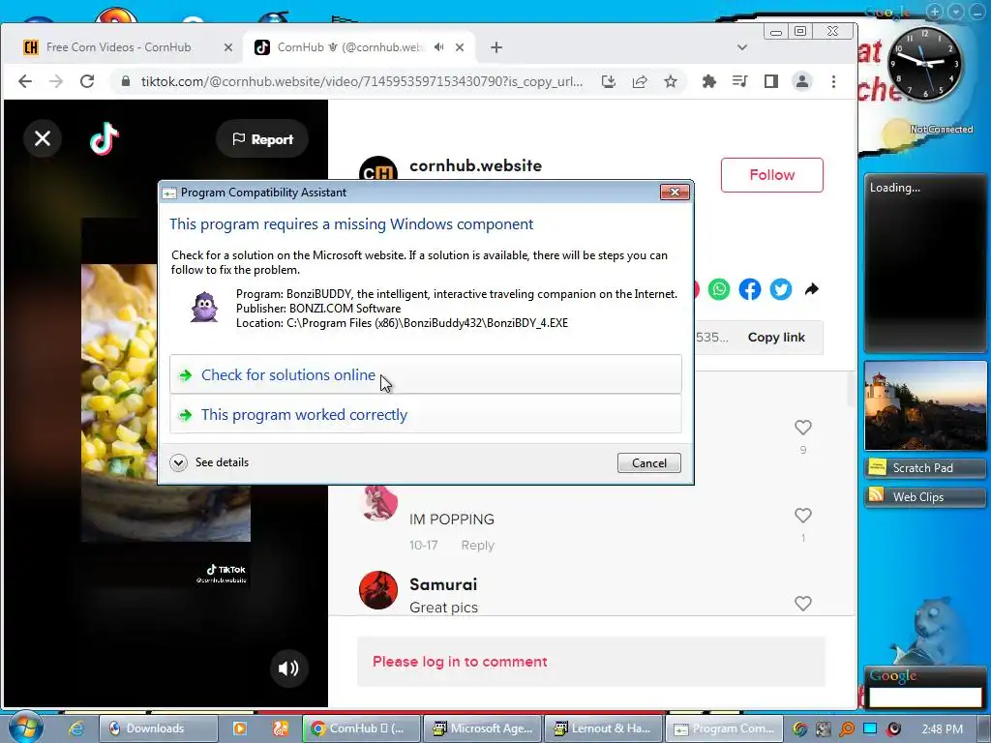Switch to Microsoft Agent taskbar button

click(x=482, y=728)
